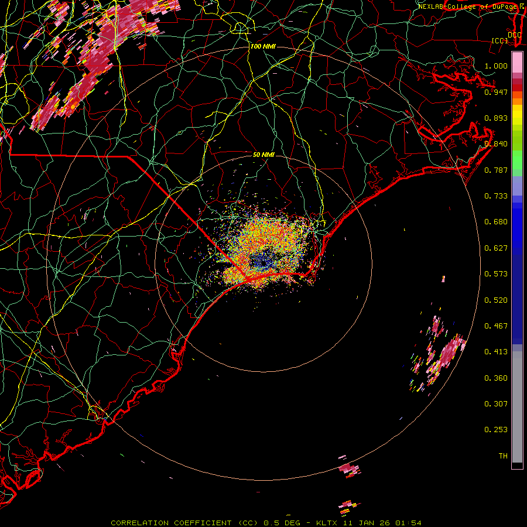Select the 0.360 scale value
Viewport: 527px width, 527px height.
coord(496,378)
